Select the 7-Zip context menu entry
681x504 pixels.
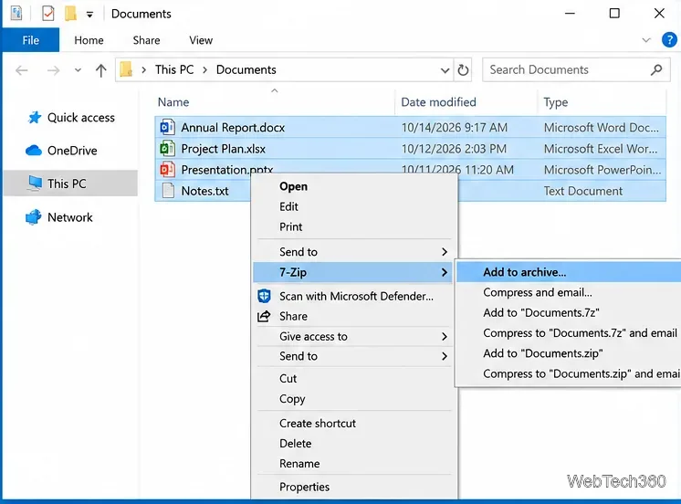click(352, 272)
